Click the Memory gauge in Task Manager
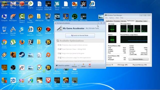This screenshot has width=160, height=90. [x=112, y=39]
